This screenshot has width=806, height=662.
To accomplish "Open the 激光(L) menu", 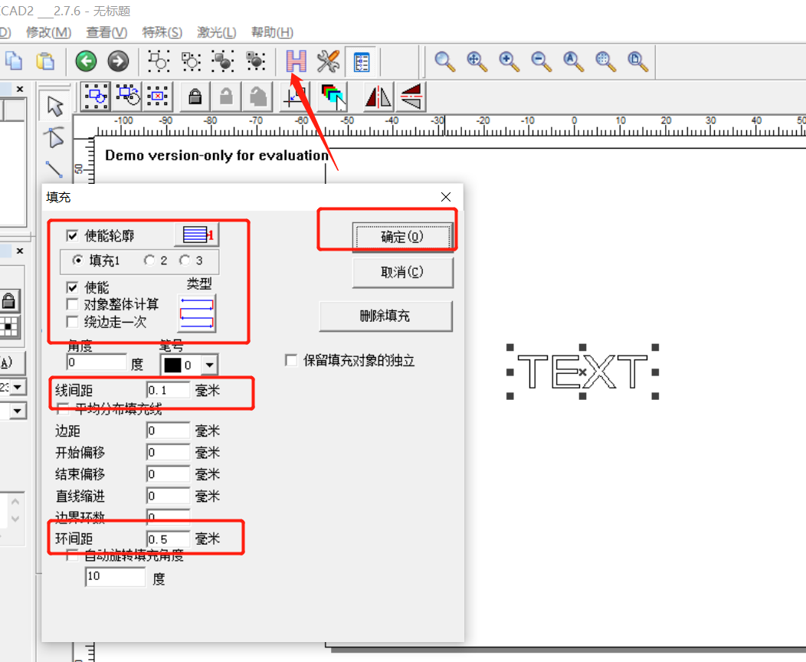I will click(x=216, y=32).
